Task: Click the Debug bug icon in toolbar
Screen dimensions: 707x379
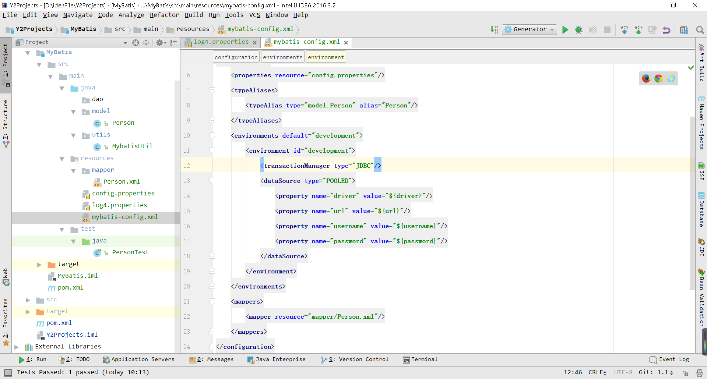Action: [579, 30]
